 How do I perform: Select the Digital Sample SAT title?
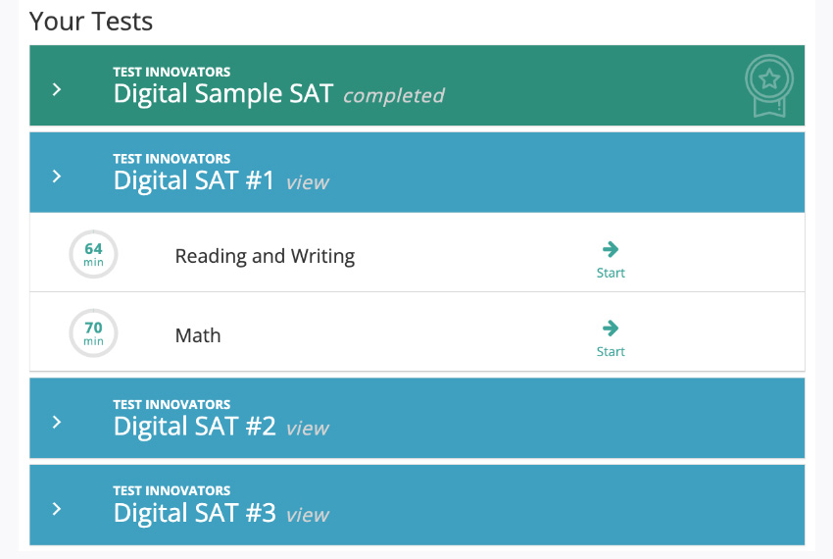[223, 93]
